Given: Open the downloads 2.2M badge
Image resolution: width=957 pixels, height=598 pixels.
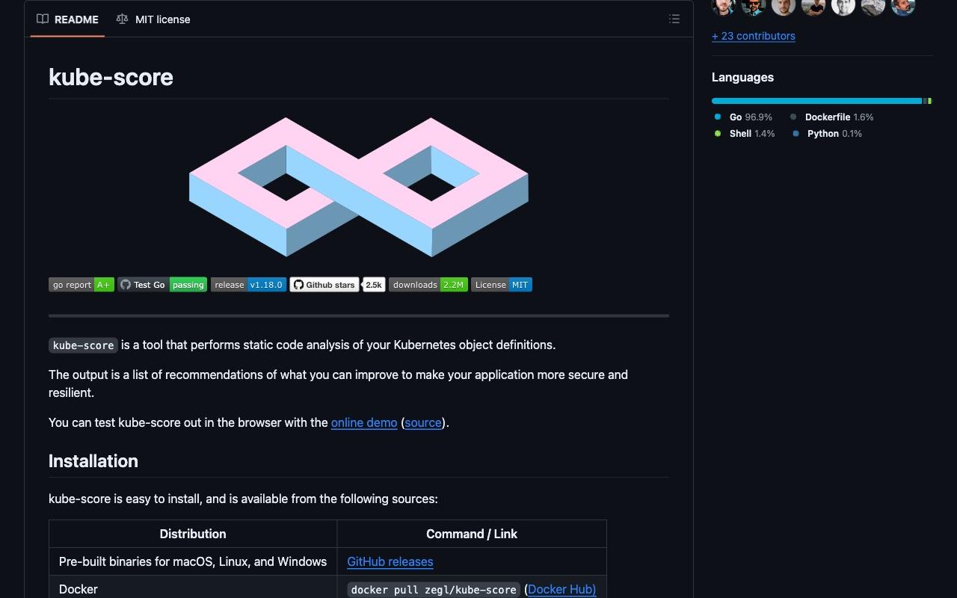Looking at the screenshot, I should (x=428, y=285).
